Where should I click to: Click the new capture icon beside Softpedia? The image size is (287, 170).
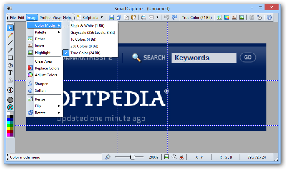[79, 17]
